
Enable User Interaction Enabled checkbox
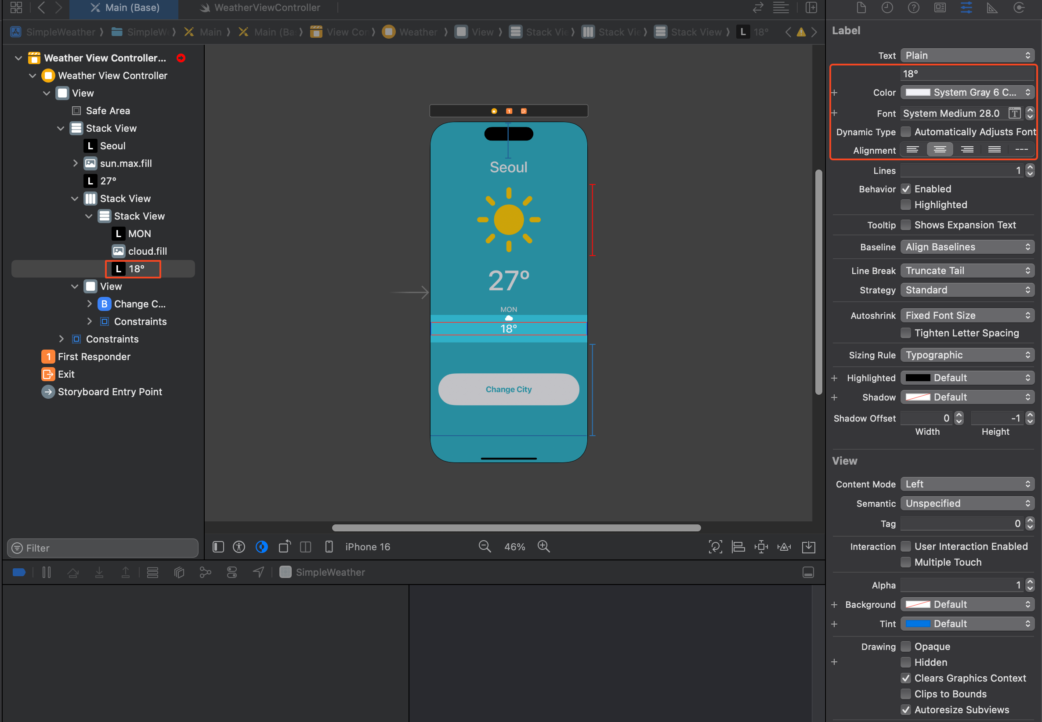(906, 546)
